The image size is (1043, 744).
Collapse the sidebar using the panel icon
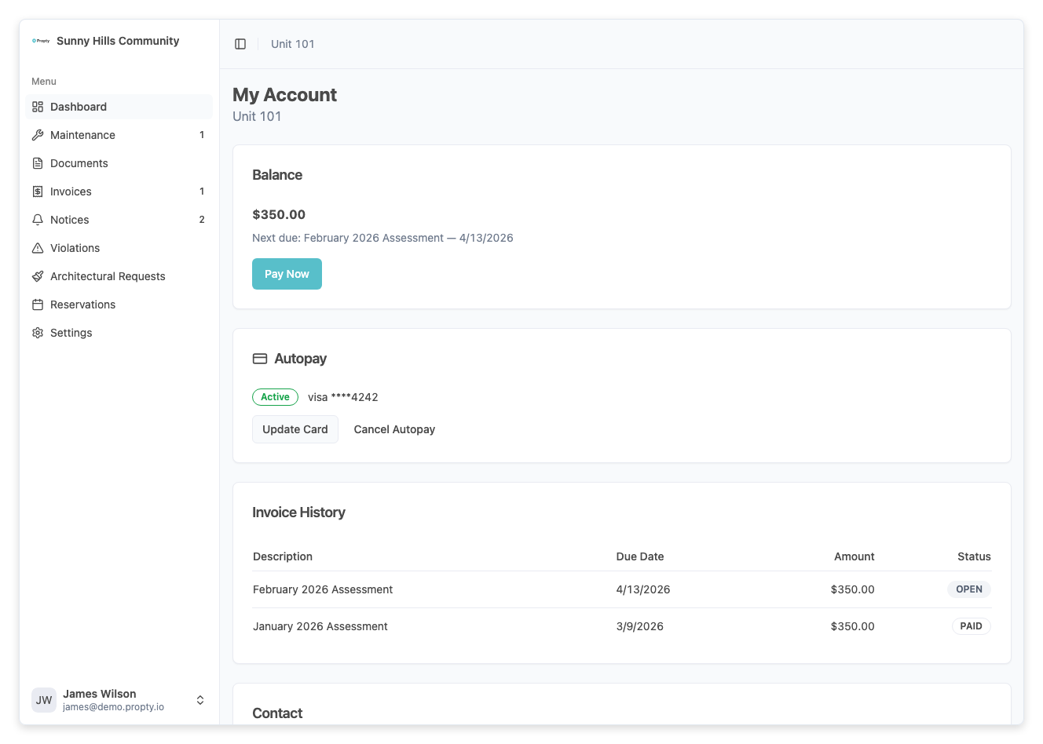coord(240,43)
